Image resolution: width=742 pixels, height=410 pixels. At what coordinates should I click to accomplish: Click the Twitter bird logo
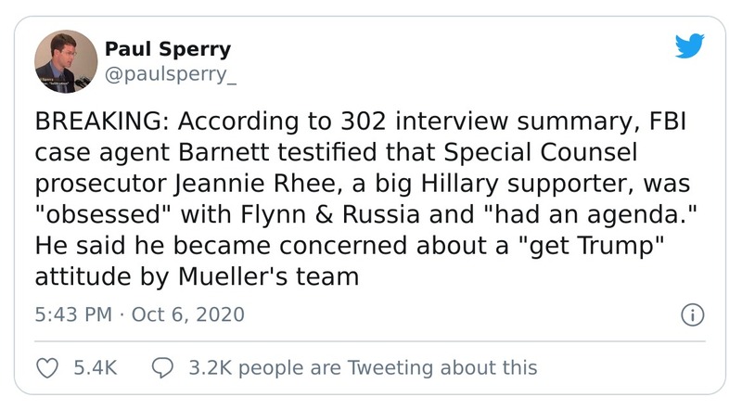point(688,48)
